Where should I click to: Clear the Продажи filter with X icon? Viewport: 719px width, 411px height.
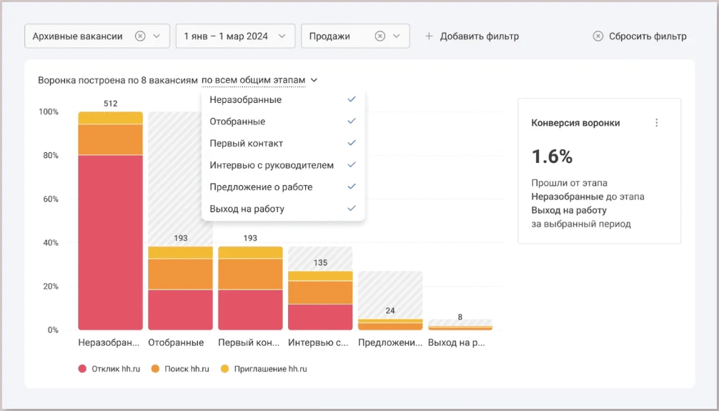pyautogui.click(x=380, y=36)
